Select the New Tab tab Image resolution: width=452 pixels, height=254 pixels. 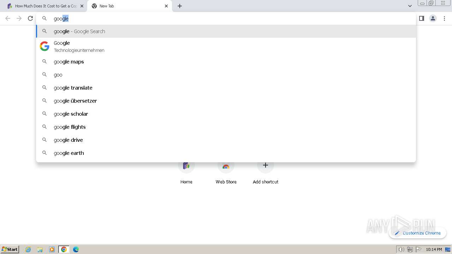(130, 6)
